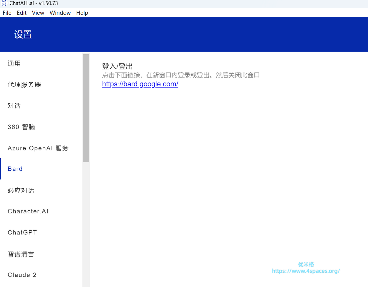
Task: Click the 4spaces.org watermark URL
Action: [x=306, y=271]
